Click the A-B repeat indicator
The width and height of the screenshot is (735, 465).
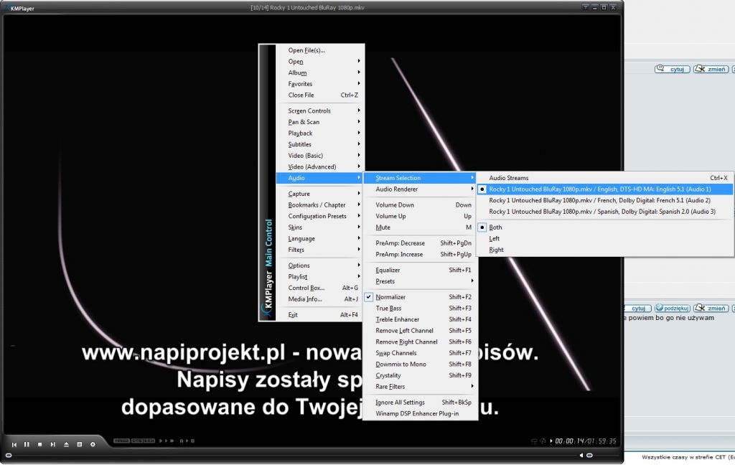coord(187,441)
